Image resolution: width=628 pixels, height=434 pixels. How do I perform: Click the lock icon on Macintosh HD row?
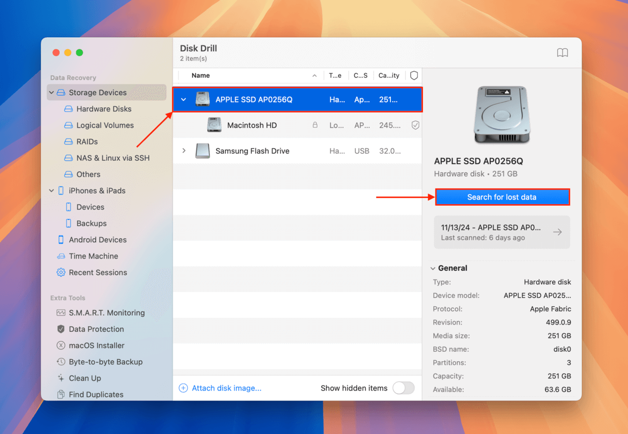315,125
